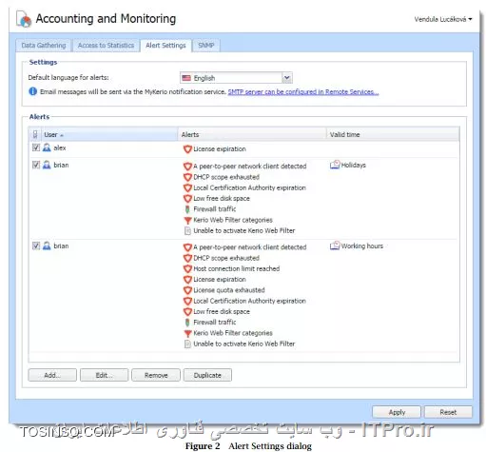Screen dimensions: 486x452
Task: Click the Working hours time range icon
Action: (x=335, y=246)
